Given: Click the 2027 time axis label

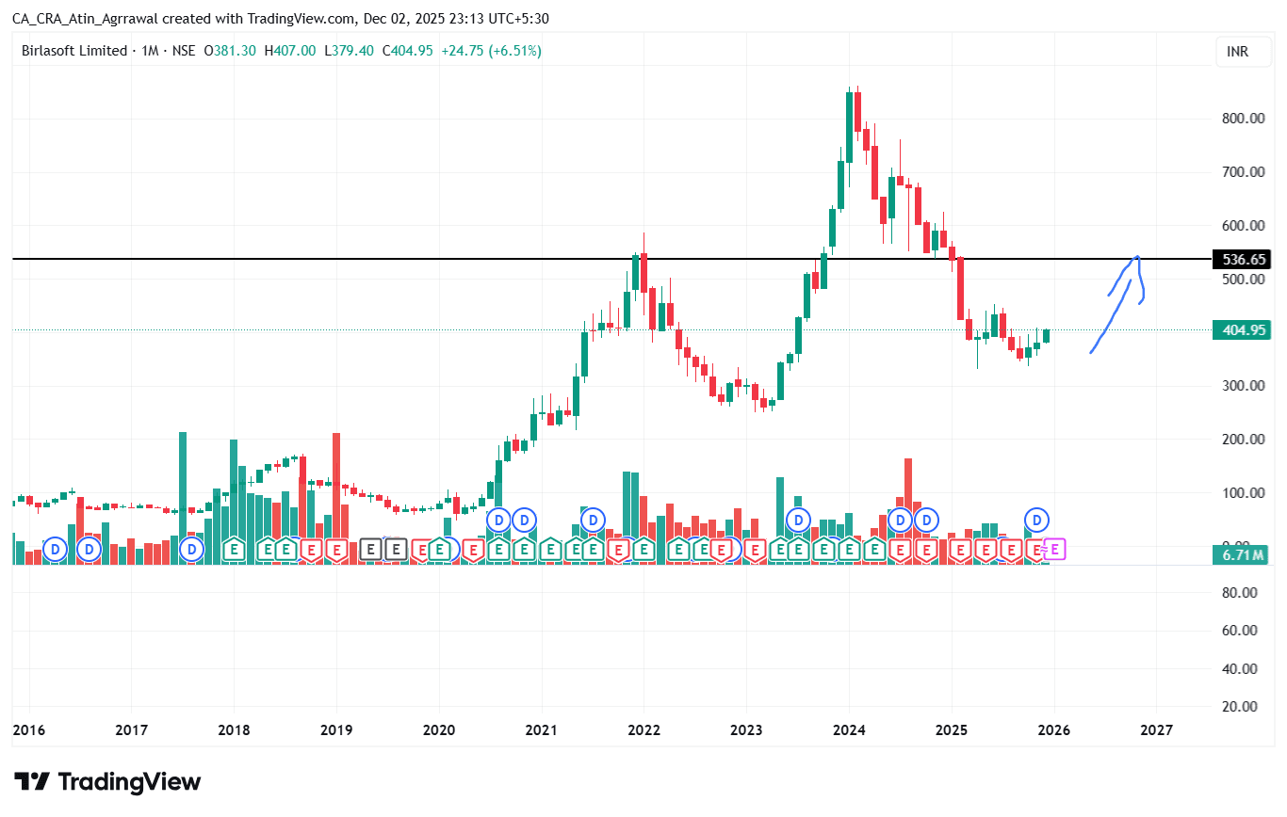Looking at the screenshot, I should click(x=1156, y=730).
